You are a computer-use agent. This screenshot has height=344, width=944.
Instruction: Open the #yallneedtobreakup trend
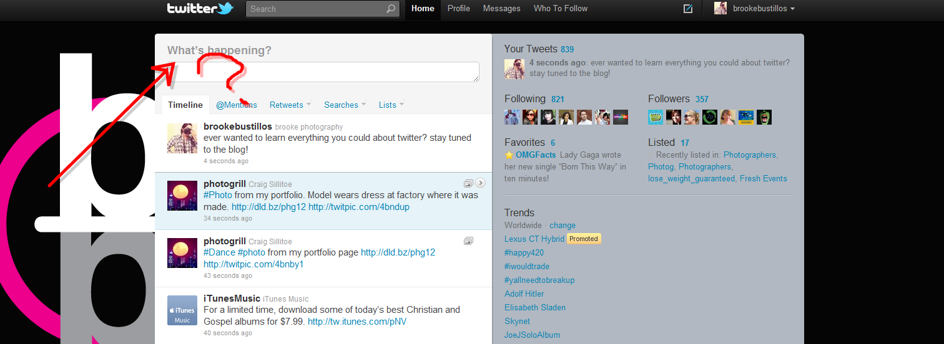[539, 280]
